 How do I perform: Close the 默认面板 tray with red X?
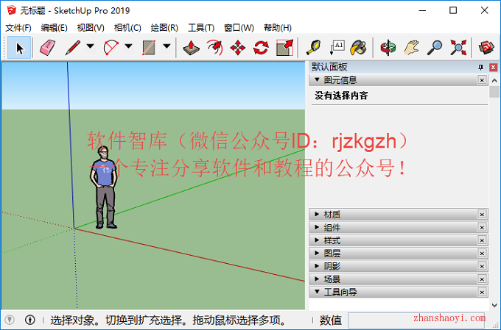click(493, 67)
